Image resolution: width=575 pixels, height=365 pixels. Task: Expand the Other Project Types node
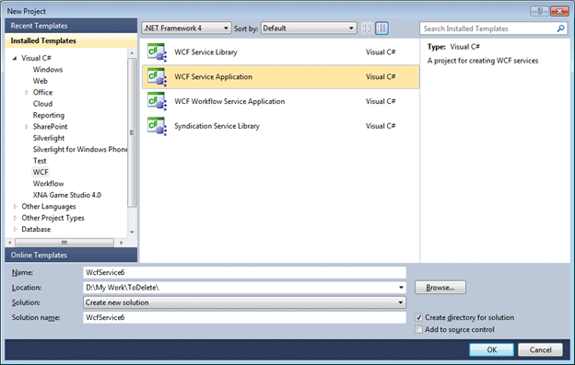coord(15,218)
